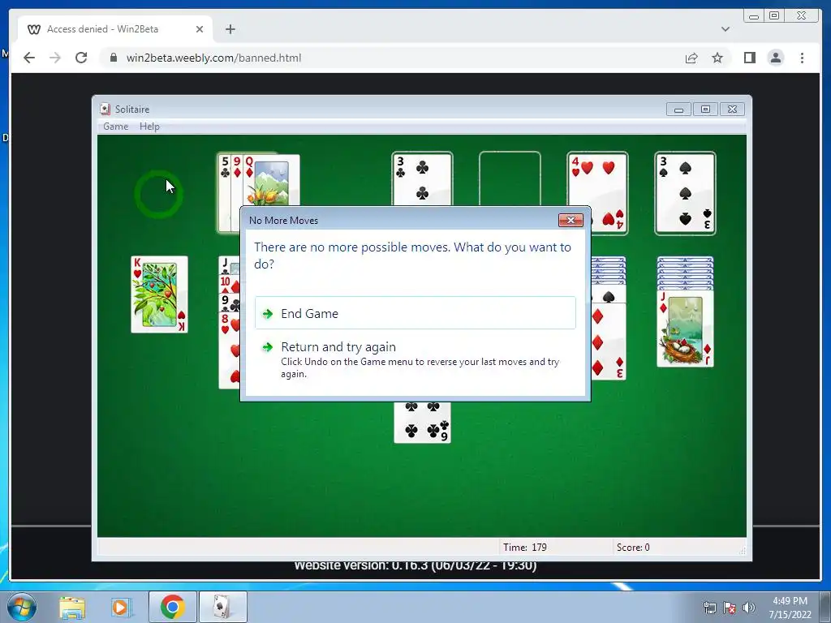Open the Chrome profile menu
The width and height of the screenshot is (831, 623).
click(775, 58)
